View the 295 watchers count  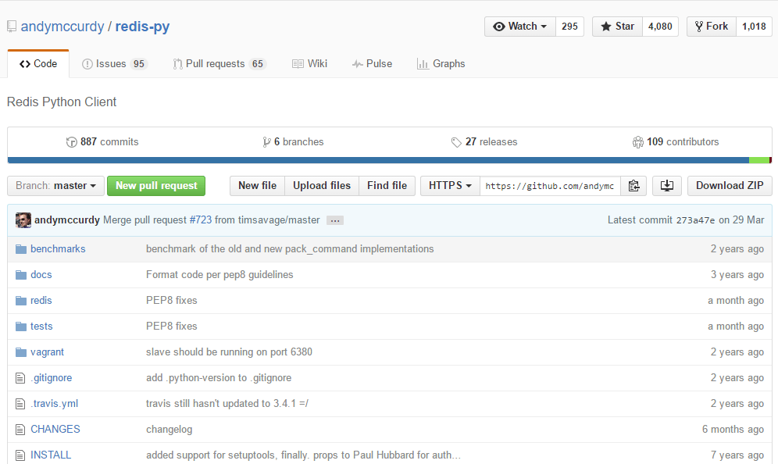[x=569, y=27]
